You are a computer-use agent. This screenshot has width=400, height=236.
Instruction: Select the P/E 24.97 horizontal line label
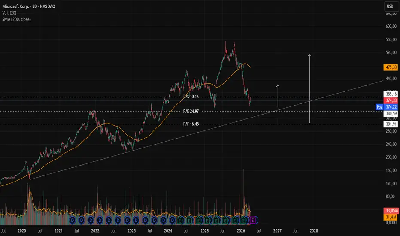coord(191,112)
